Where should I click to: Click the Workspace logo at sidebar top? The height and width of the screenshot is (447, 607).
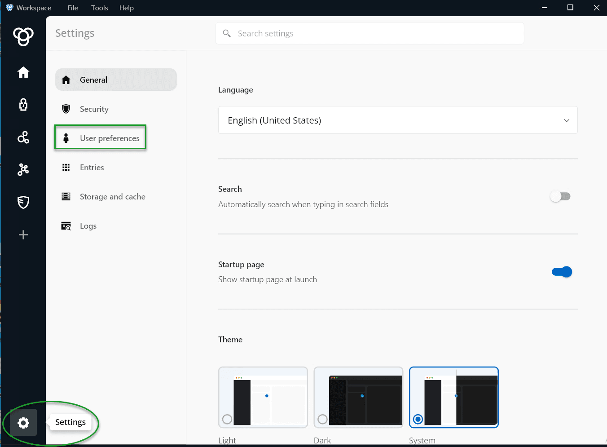(23, 36)
